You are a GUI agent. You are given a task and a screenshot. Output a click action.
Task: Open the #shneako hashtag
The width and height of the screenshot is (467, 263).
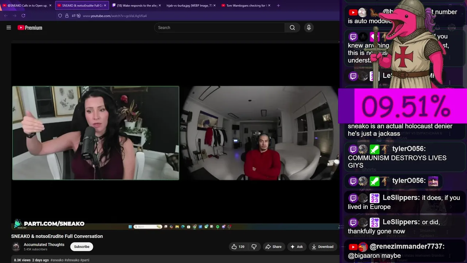click(x=72, y=260)
